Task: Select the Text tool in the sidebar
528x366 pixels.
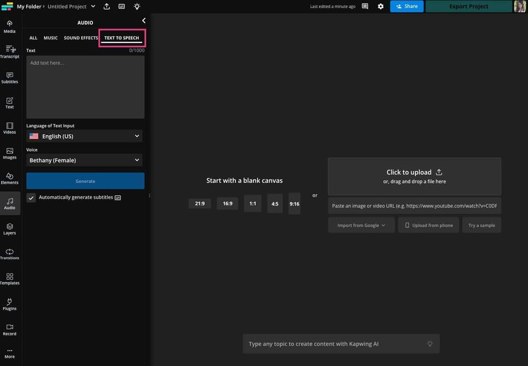Action: 10,102
